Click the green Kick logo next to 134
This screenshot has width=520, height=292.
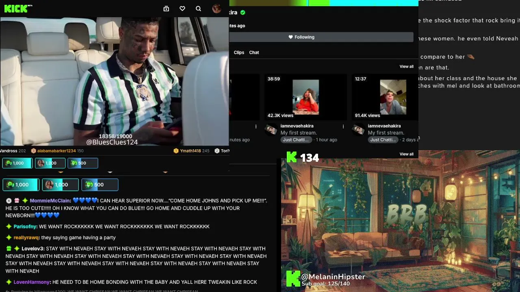(x=292, y=157)
